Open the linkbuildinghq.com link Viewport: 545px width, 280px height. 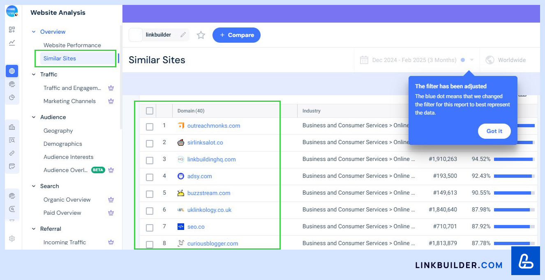click(212, 159)
